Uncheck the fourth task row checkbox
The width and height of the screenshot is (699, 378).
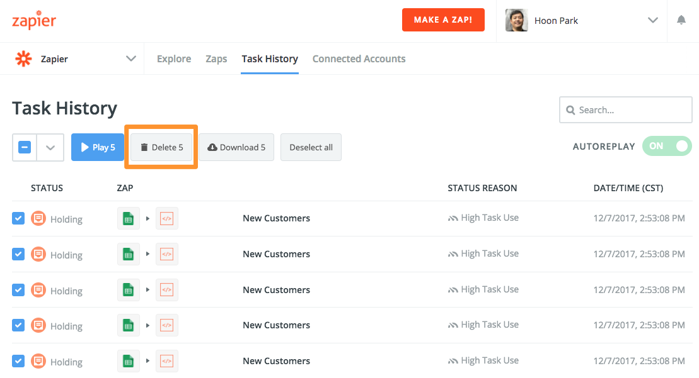tap(18, 326)
